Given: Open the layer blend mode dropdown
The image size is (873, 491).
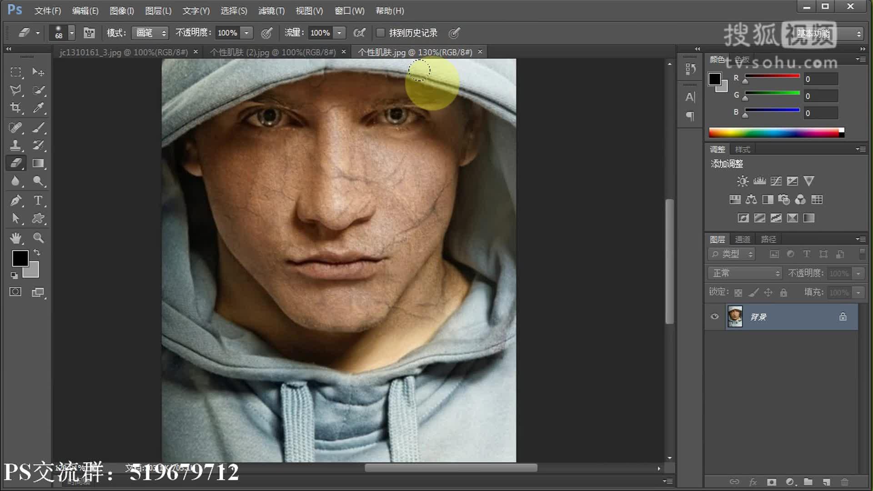Looking at the screenshot, I should [x=744, y=273].
